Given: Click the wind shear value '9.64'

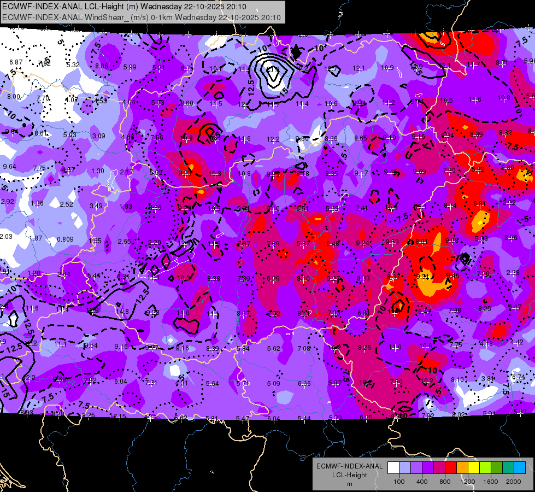Looking at the screenshot, I should pyautogui.click(x=9, y=166).
